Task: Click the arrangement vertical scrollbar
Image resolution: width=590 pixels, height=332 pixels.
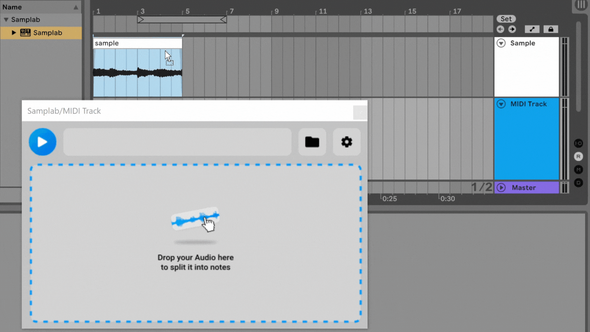Action: coord(579,66)
